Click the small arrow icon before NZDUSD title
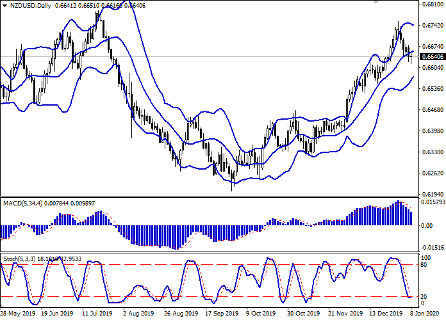This screenshot has height=320, width=446. click(4, 6)
